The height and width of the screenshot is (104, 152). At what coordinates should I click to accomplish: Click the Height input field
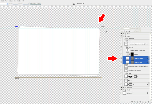(26, 4)
